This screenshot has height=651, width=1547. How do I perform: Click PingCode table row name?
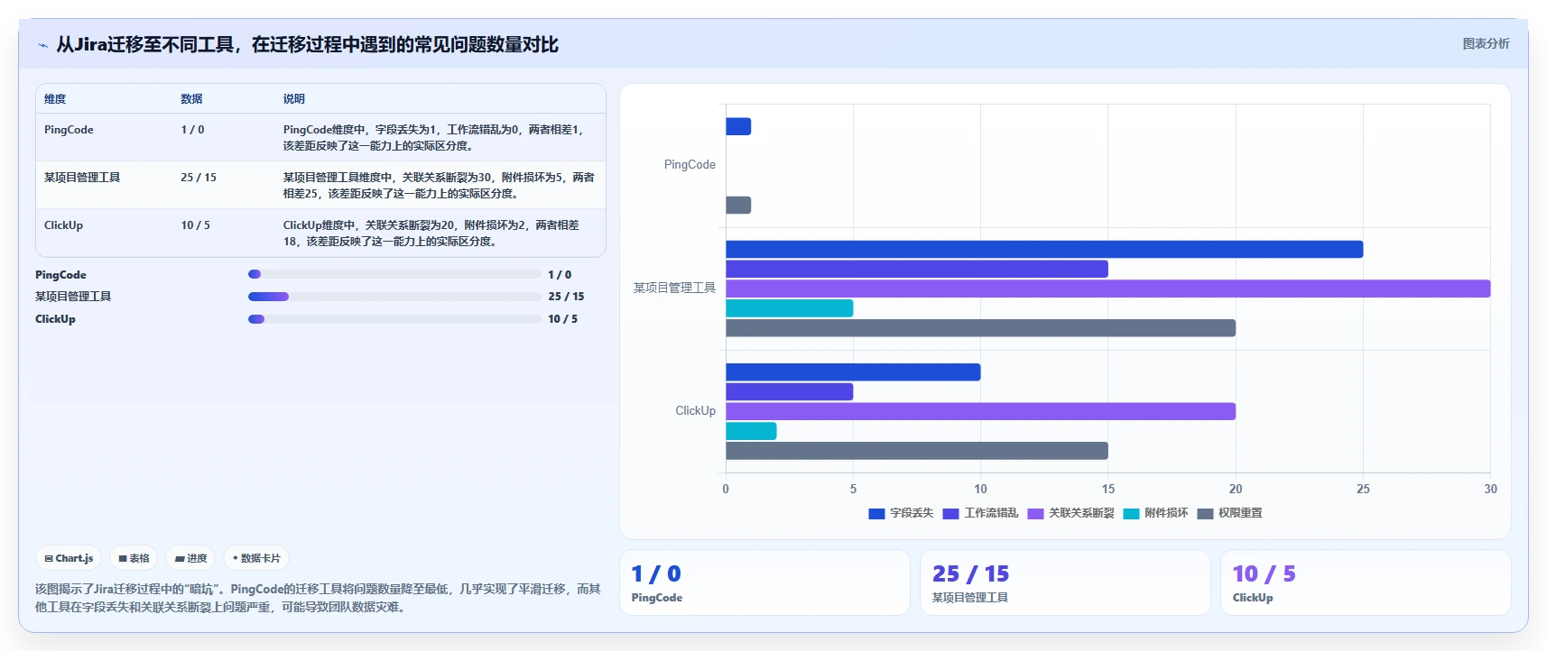(x=69, y=130)
